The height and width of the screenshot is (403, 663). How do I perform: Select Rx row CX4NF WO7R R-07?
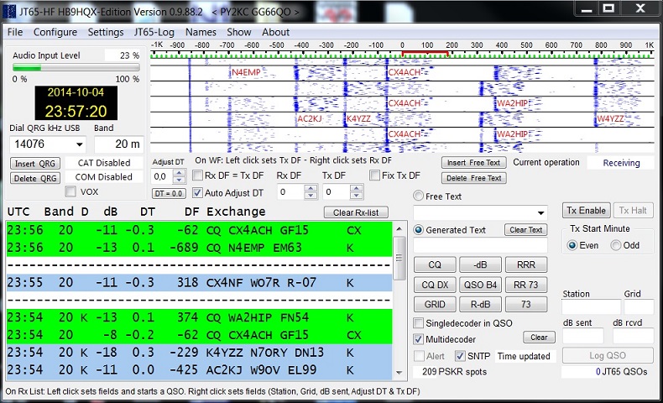click(199, 282)
